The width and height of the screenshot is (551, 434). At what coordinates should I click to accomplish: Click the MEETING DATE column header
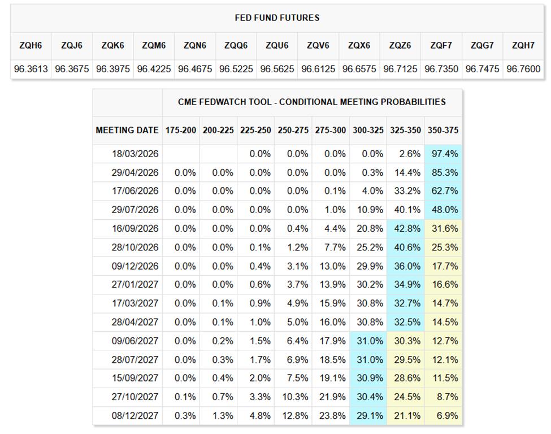(x=127, y=130)
